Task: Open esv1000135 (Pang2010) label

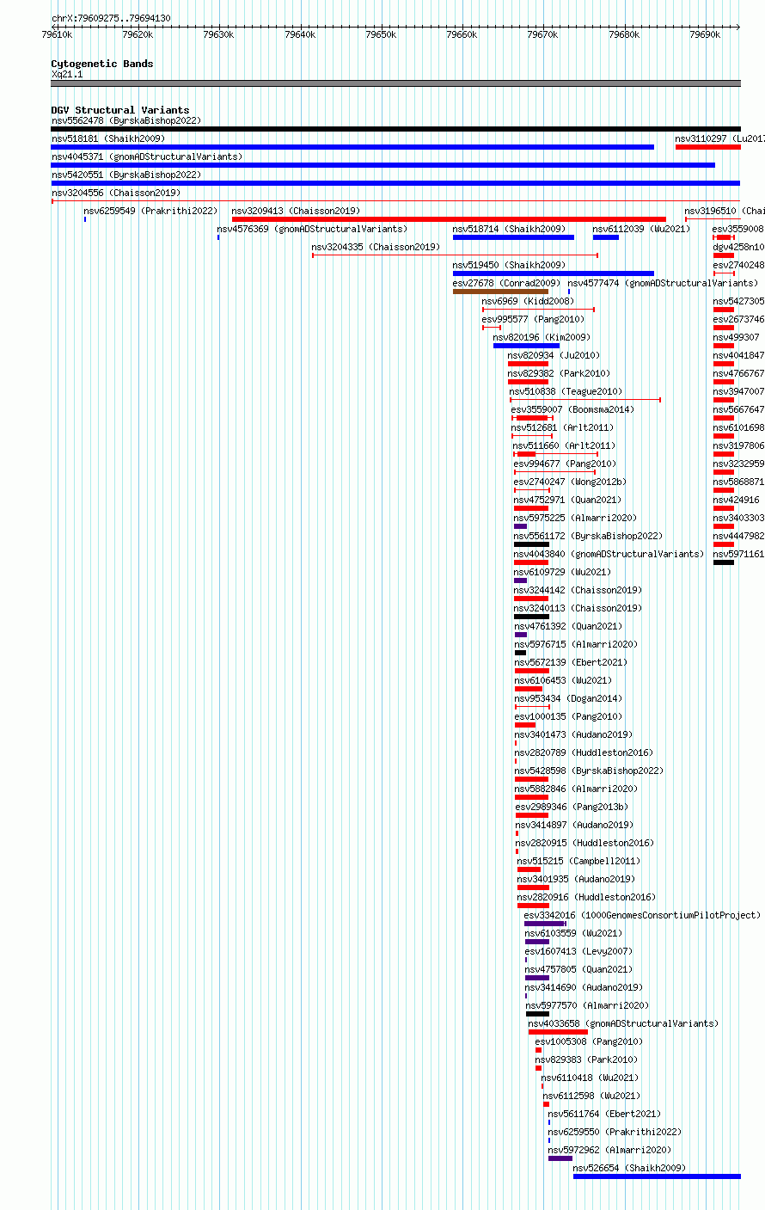Action: point(569,716)
